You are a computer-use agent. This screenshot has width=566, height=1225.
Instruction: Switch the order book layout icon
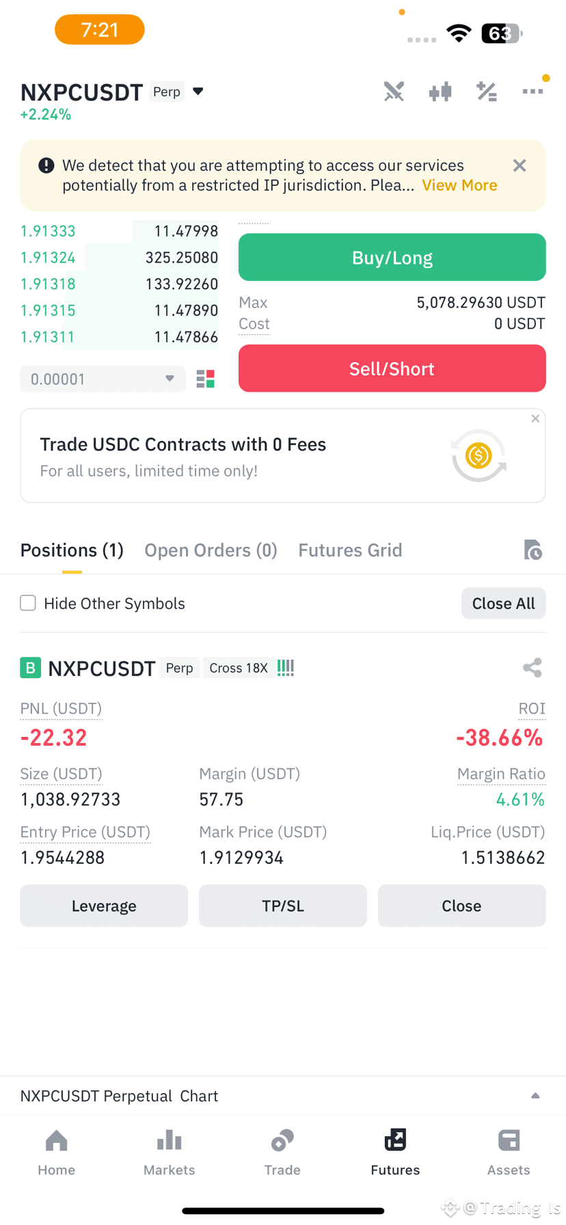click(x=206, y=379)
